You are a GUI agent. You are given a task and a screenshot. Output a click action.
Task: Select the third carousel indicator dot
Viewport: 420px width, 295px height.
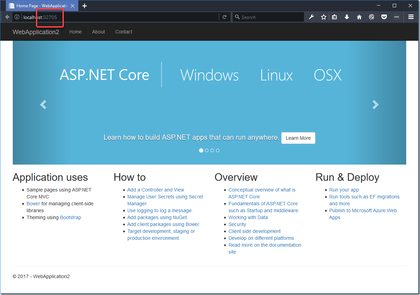[x=212, y=150]
